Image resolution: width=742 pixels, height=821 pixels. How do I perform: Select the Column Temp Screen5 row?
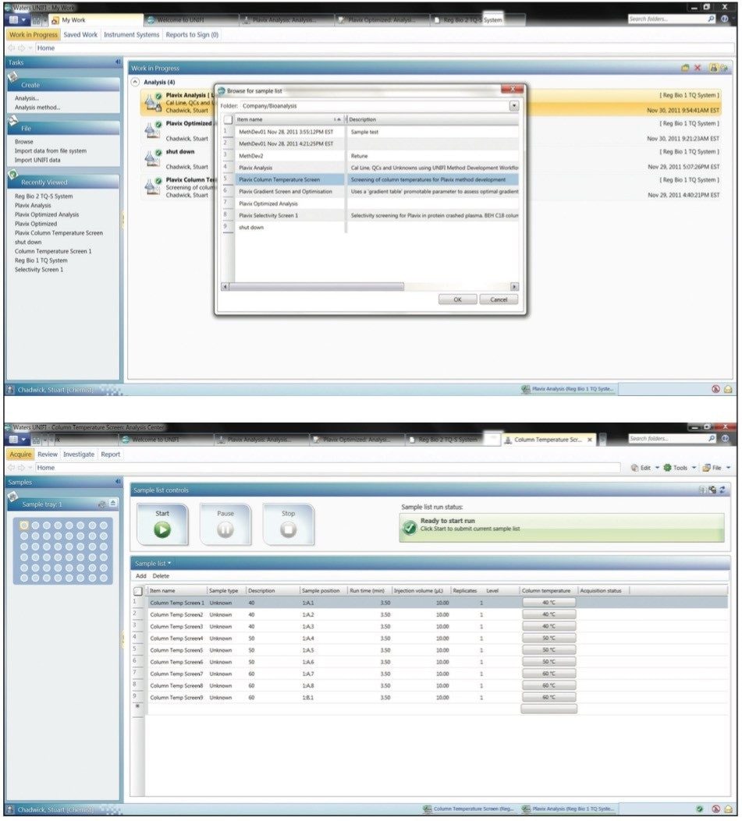tap(430, 650)
